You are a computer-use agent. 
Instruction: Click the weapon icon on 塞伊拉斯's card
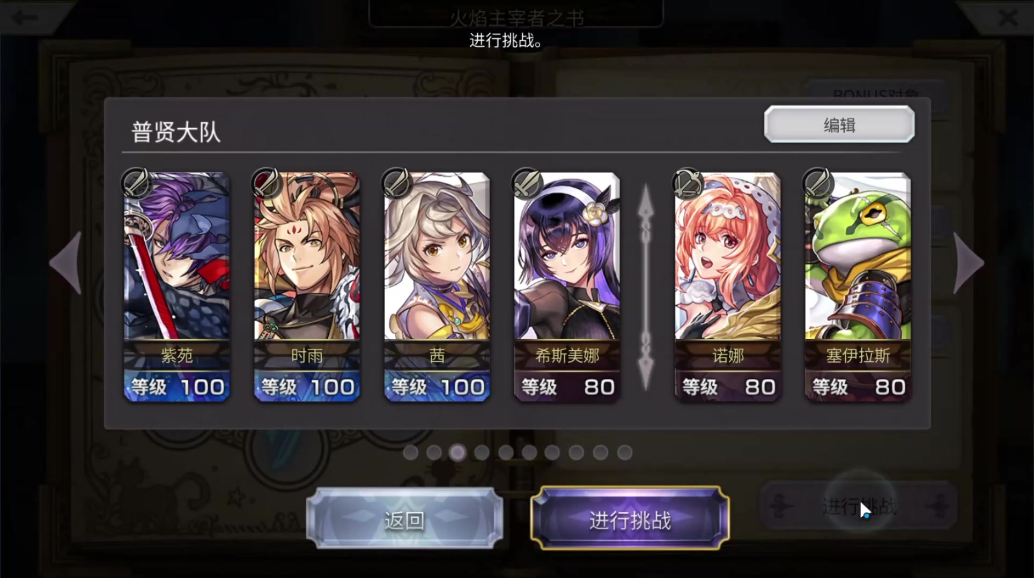[817, 183]
